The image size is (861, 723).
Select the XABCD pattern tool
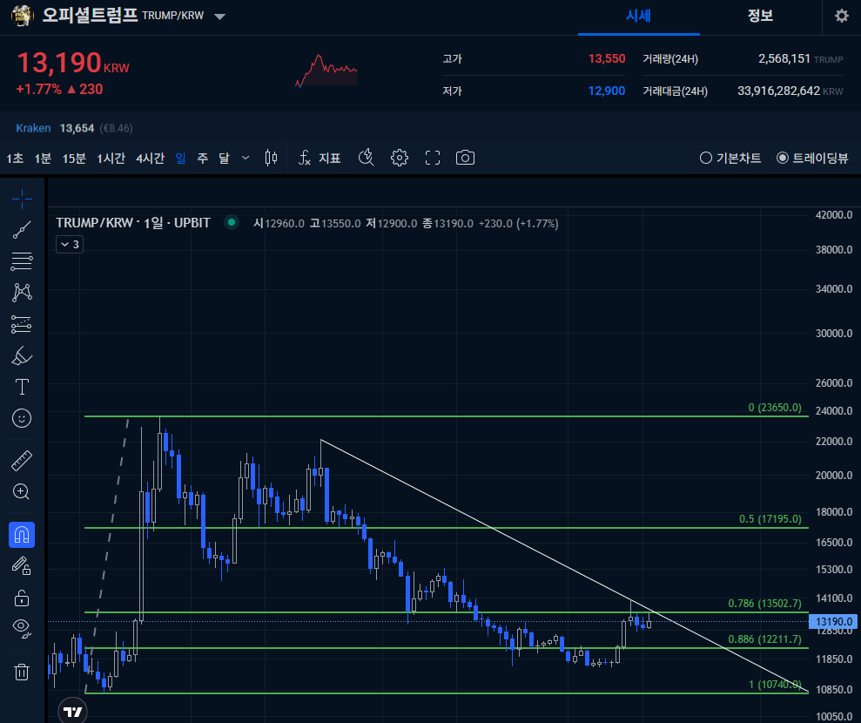[22, 292]
